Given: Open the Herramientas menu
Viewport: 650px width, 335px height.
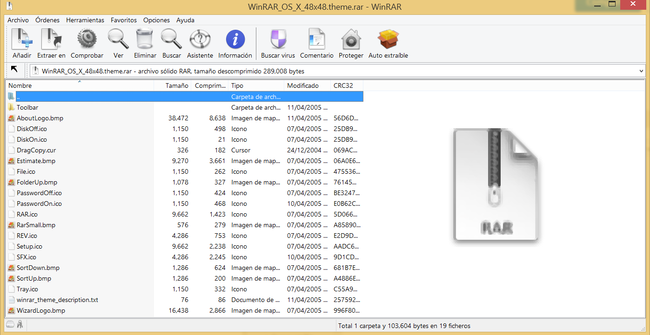Looking at the screenshot, I should (x=85, y=20).
